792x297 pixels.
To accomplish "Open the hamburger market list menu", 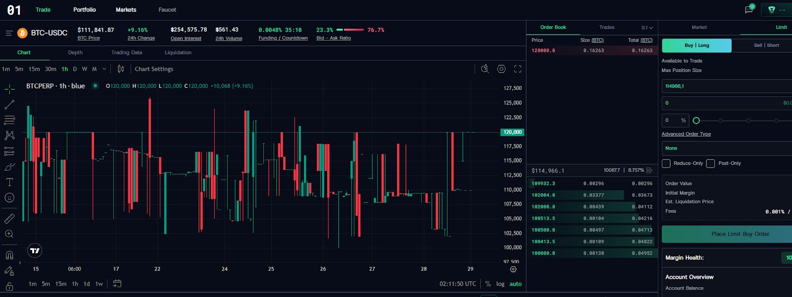I will point(9,33).
